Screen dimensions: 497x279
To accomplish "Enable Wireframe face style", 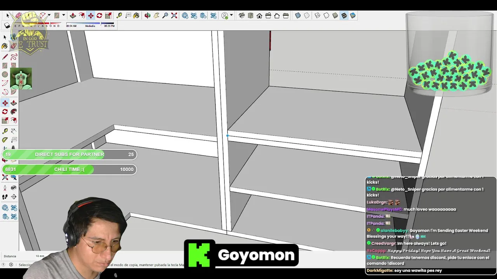I will [318, 15].
